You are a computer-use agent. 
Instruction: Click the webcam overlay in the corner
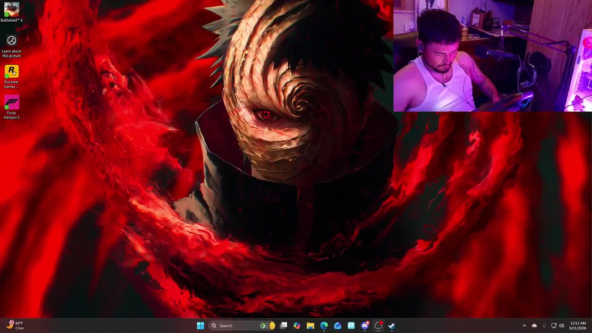click(x=493, y=55)
